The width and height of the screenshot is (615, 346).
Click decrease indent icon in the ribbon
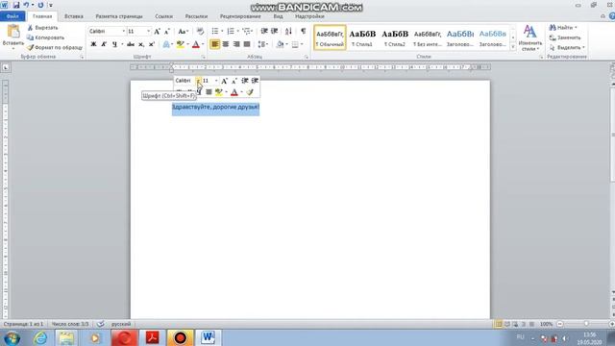point(264,31)
